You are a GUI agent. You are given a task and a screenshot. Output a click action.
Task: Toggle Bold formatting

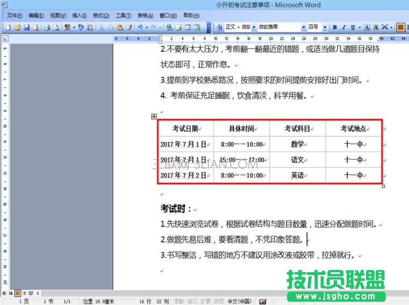tap(335, 27)
